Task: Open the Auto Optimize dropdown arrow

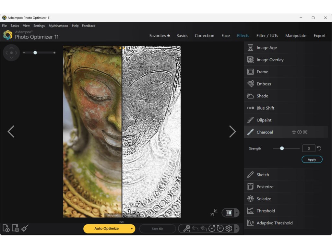Action: (x=132, y=229)
